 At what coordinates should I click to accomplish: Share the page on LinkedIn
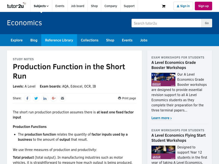tap(45, 98)
